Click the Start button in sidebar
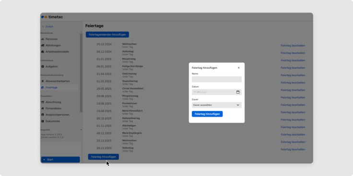This screenshot has height=176, width=353. (x=60, y=160)
